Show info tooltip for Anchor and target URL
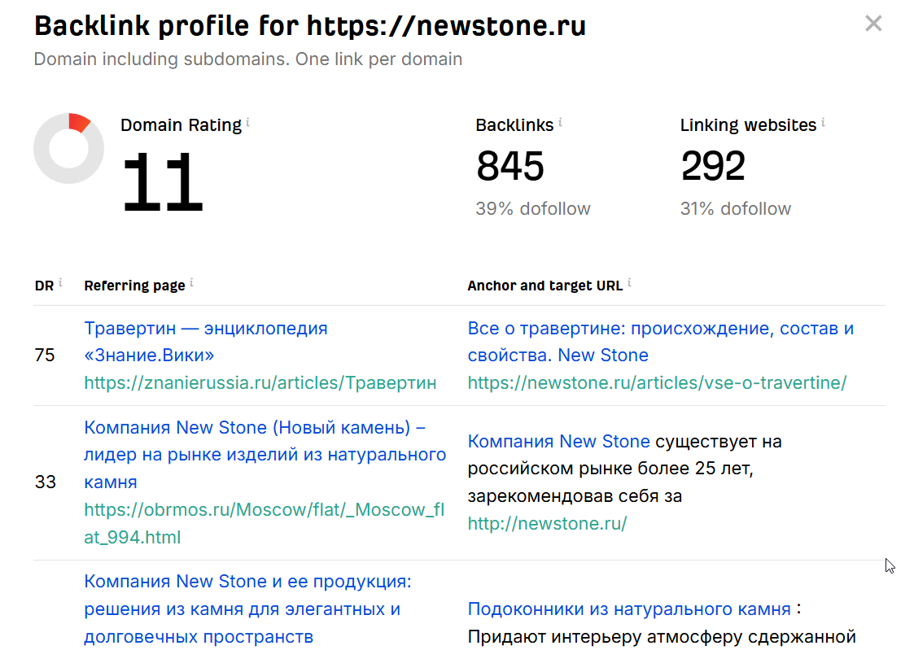 click(629, 283)
